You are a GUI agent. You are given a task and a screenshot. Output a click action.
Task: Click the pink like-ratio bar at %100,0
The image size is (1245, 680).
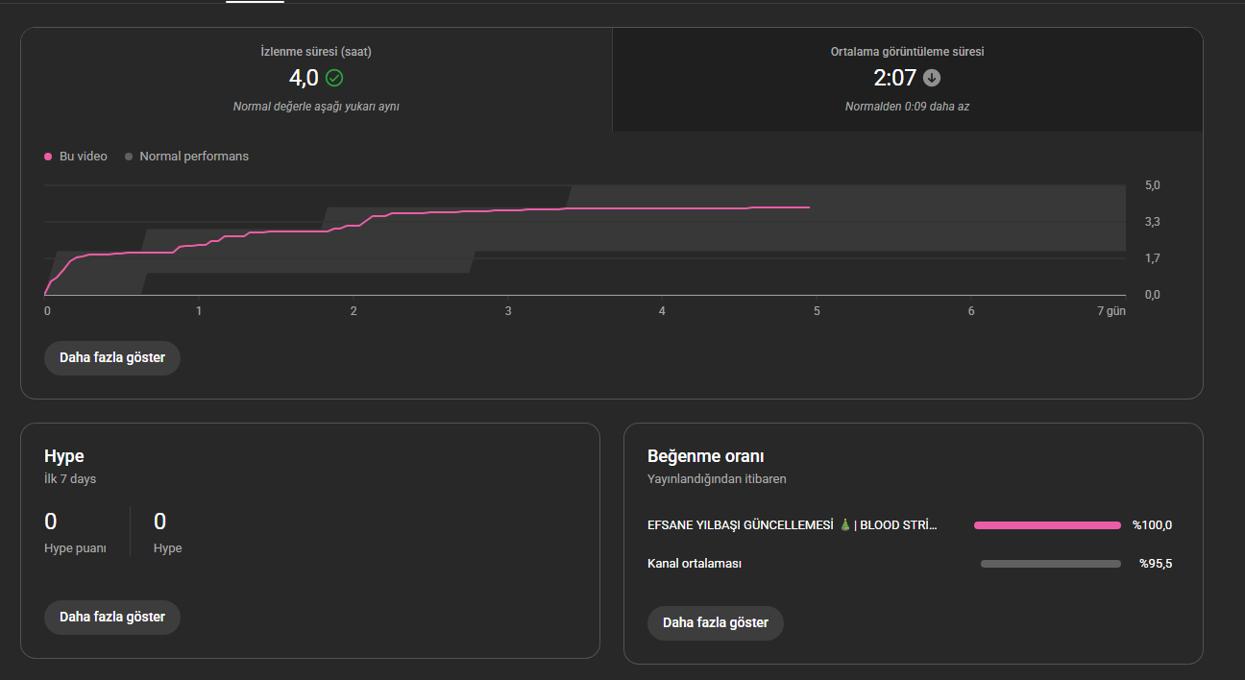1047,525
